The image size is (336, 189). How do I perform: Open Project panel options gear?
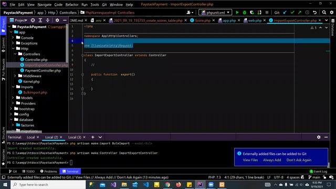coord(57,20)
